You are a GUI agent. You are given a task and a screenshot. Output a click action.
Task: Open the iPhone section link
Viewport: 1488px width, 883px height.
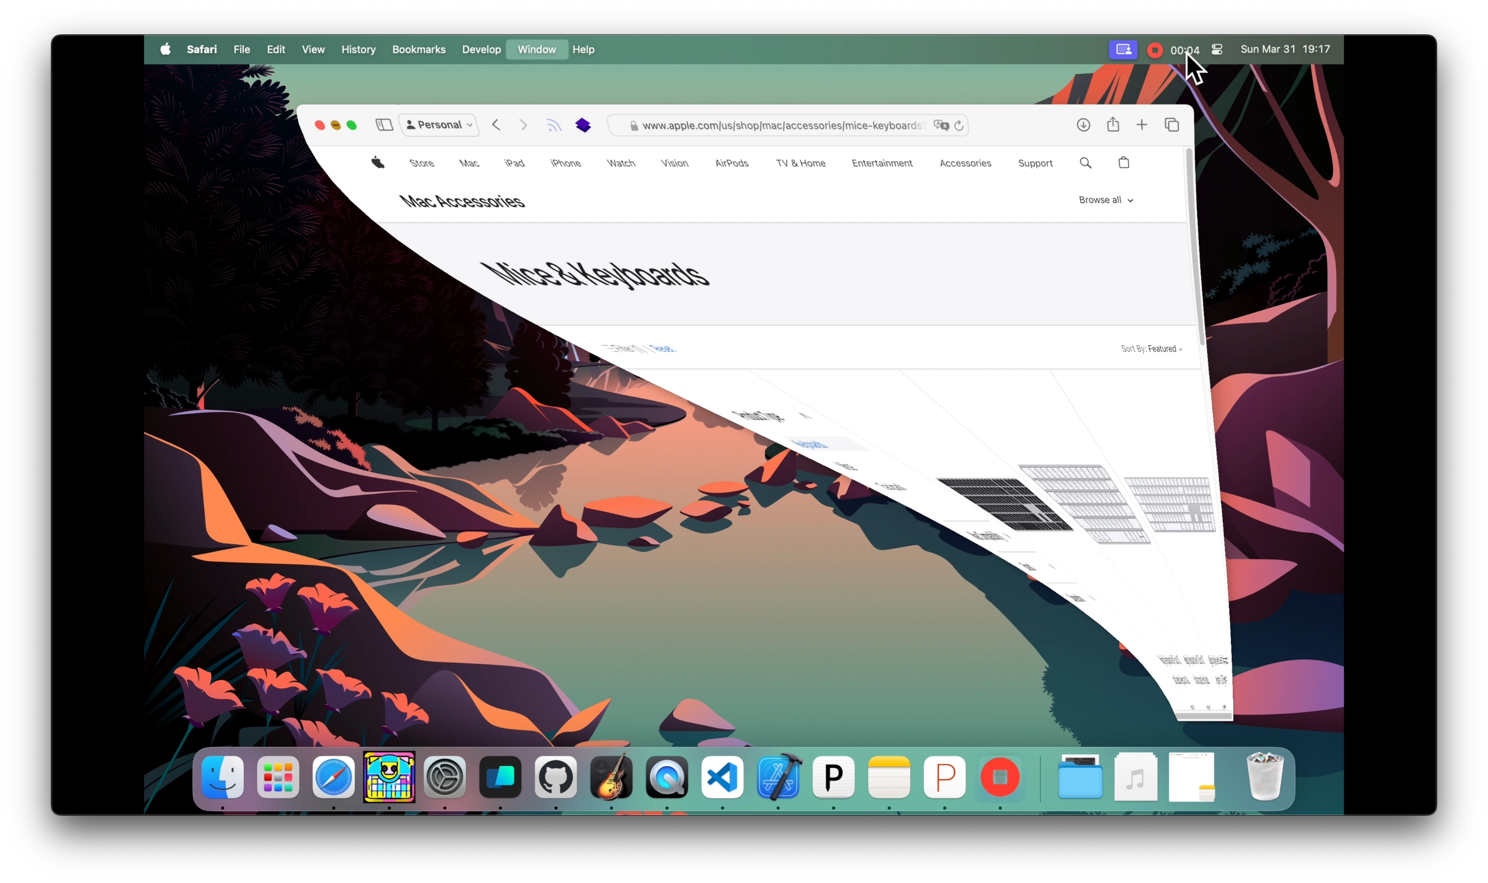coord(565,163)
